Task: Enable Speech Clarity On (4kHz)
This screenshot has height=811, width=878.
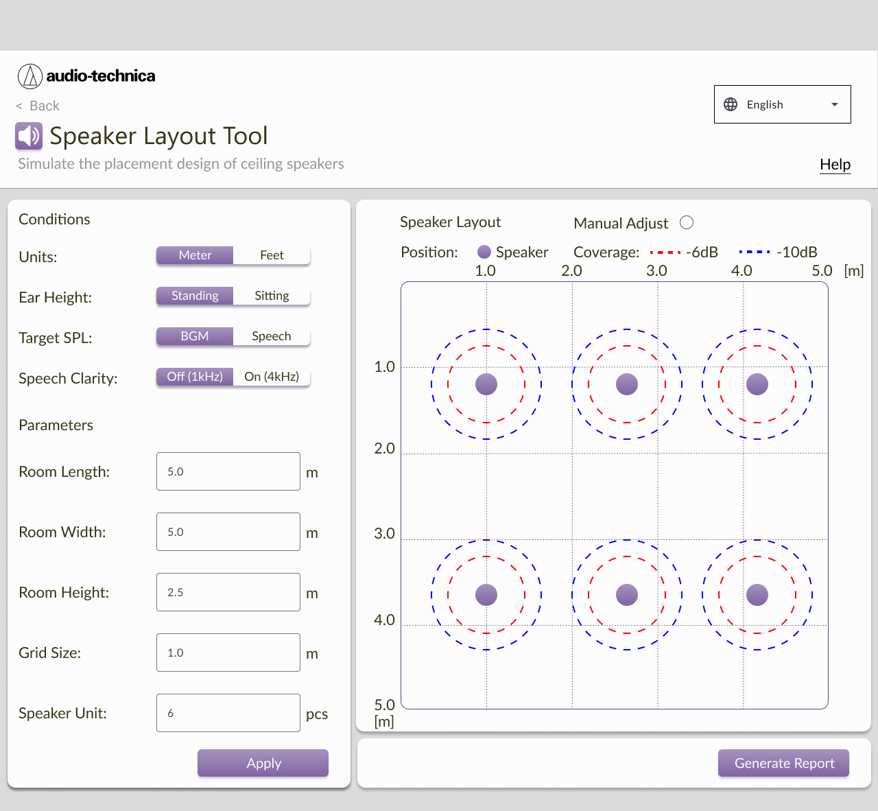Action: click(272, 377)
